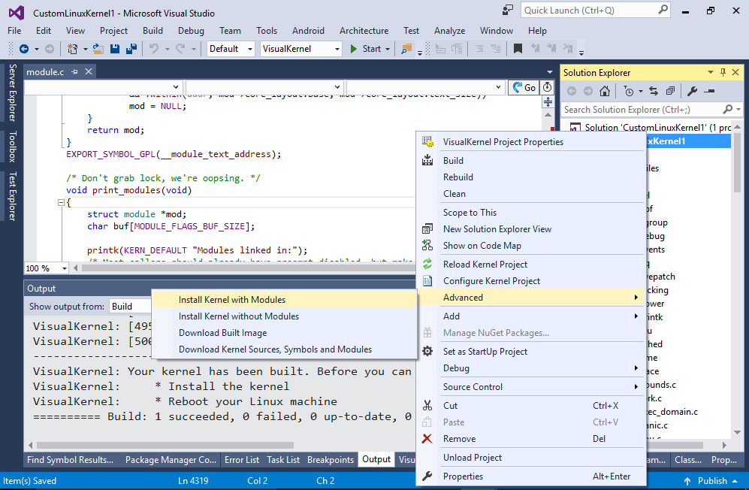Click the Undo arrow icon
This screenshot has width=749, height=490.
coord(154,49)
